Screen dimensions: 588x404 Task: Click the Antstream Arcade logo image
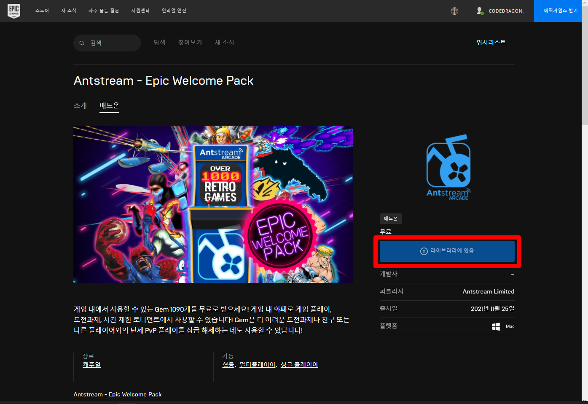tap(448, 167)
